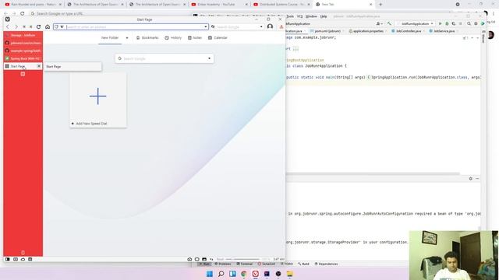
Task: Expand the Start Page search dropdown arrow
Action: (209, 58)
